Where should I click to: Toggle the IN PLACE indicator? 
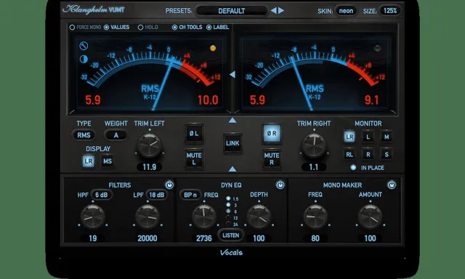pos(353,168)
